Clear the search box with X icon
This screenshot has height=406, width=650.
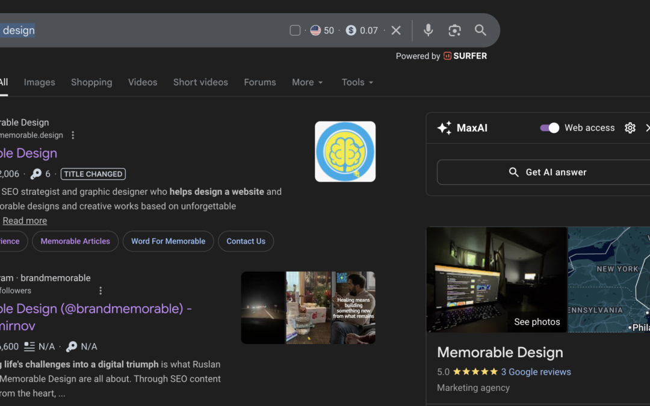point(396,30)
